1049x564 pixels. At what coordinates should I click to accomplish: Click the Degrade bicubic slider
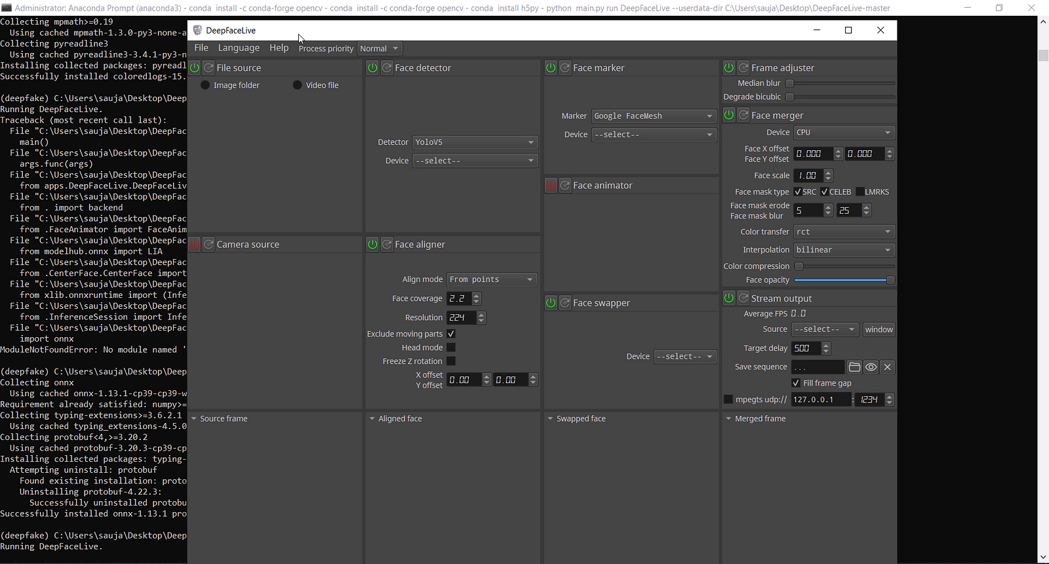[x=841, y=97]
